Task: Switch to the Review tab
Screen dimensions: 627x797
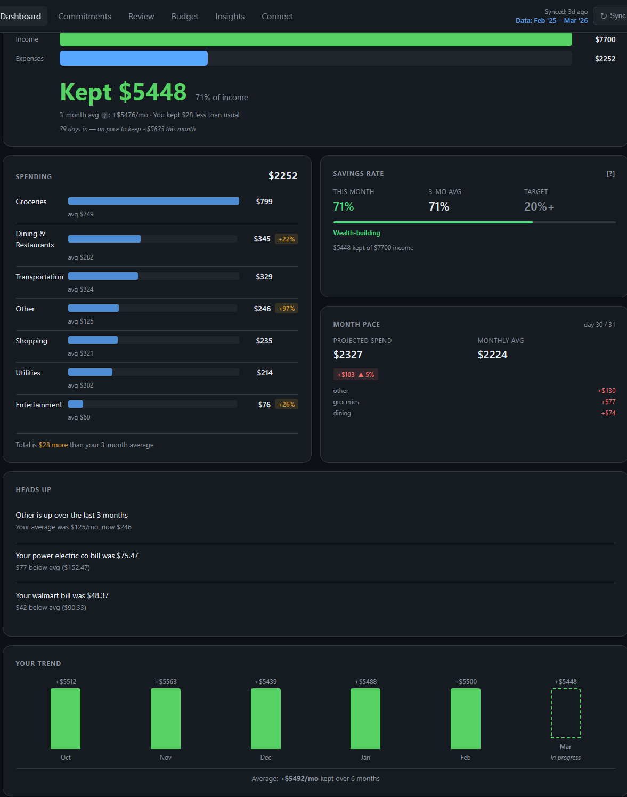Action: (x=141, y=16)
